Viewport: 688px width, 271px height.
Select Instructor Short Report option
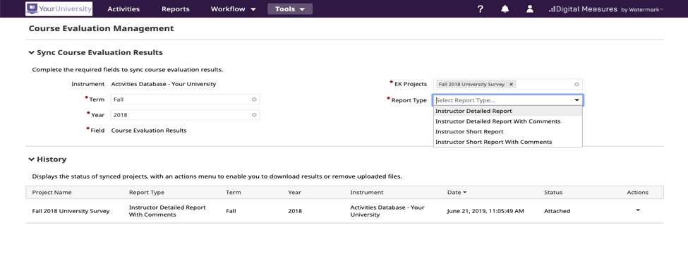click(x=507, y=131)
